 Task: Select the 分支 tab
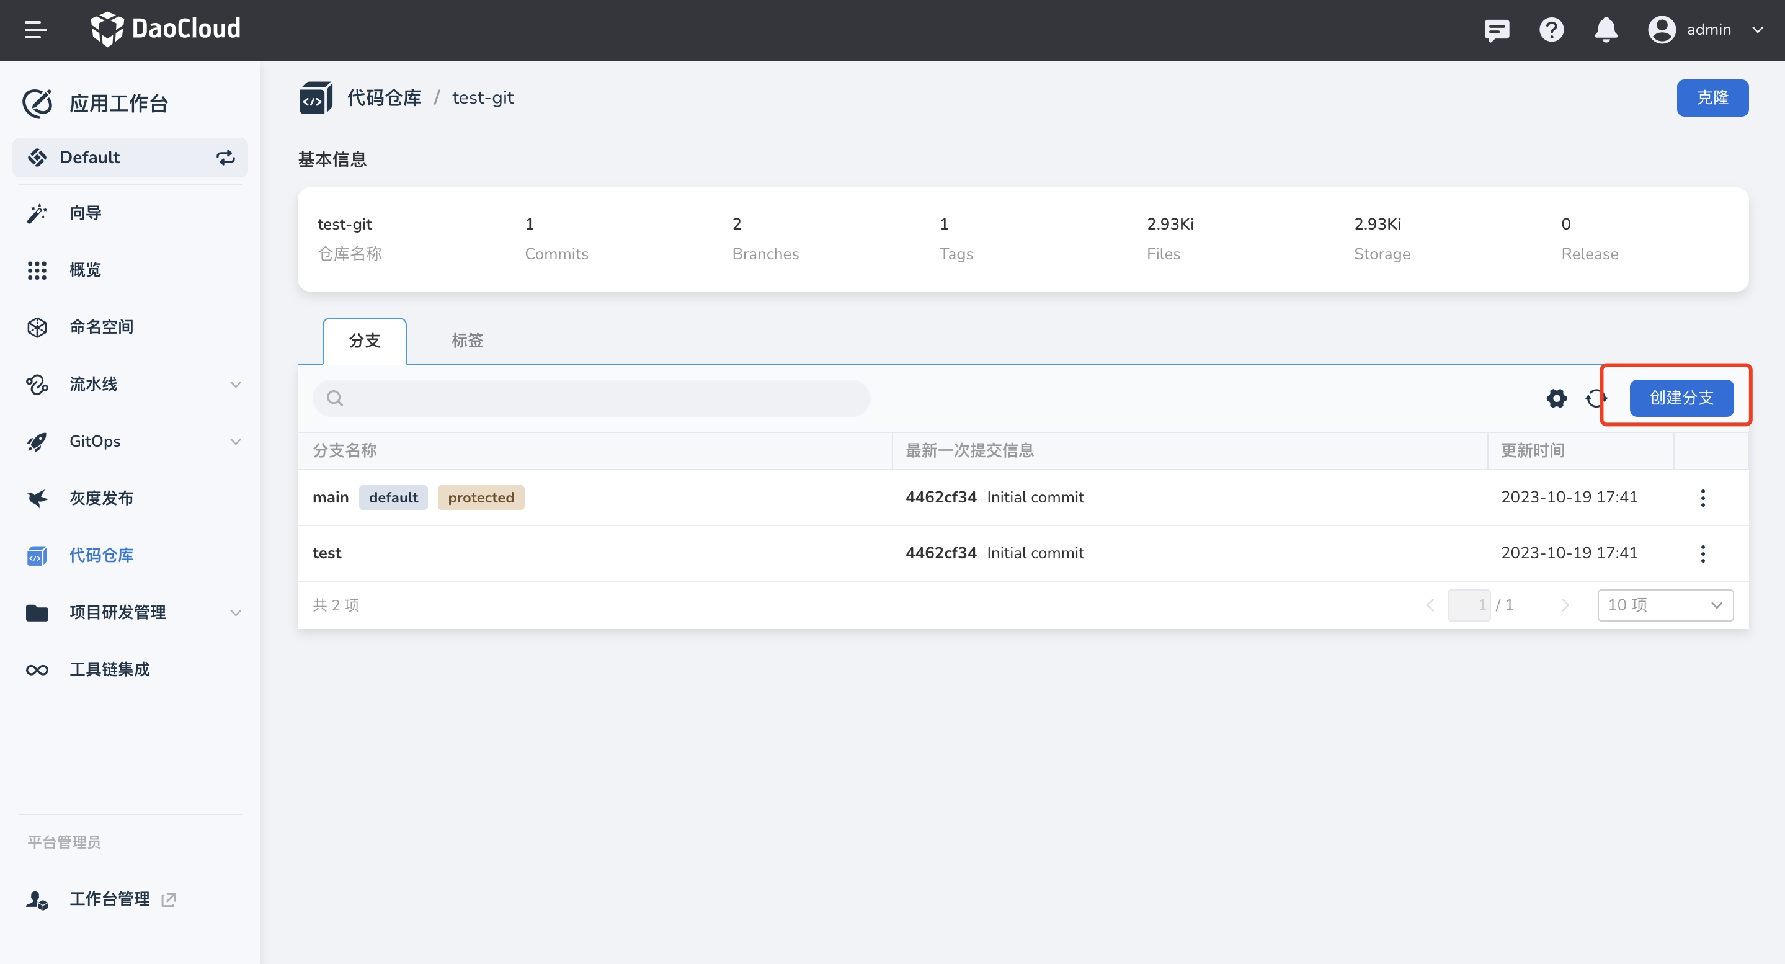365,341
